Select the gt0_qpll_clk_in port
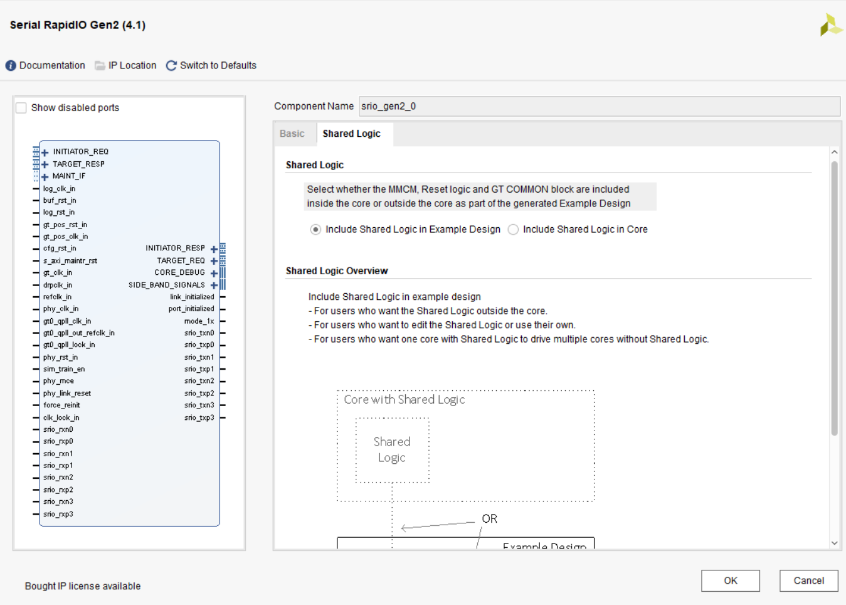This screenshot has height=605, width=846. pyautogui.click(x=67, y=321)
